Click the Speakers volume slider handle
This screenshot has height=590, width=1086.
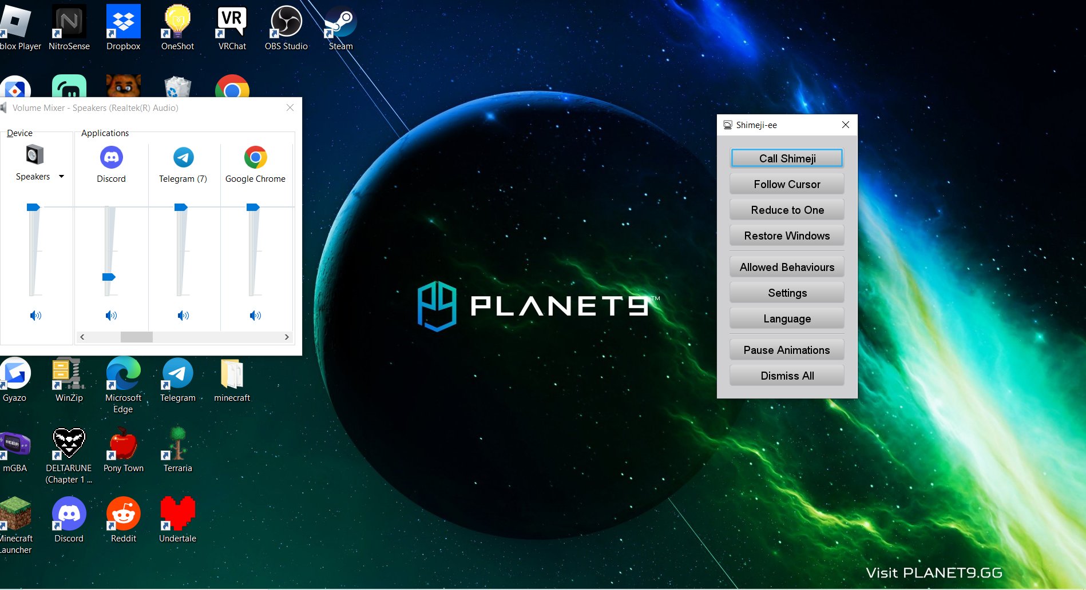(x=33, y=208)
